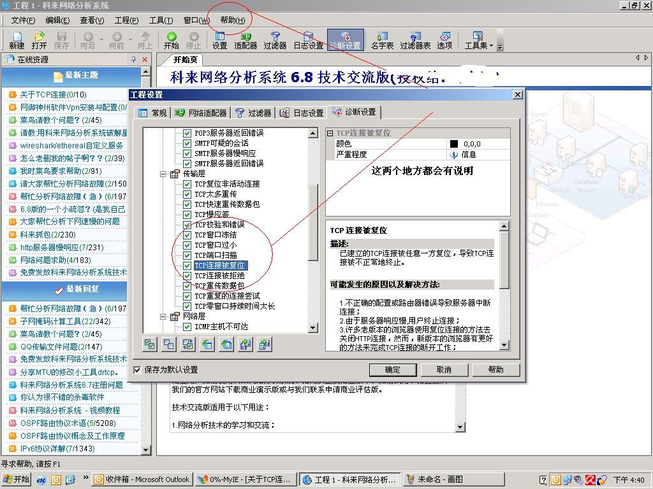This screenshot has height=489, width=653.
Task: Open 选项 (Options) toolbar icon
Action: [444, 40]
